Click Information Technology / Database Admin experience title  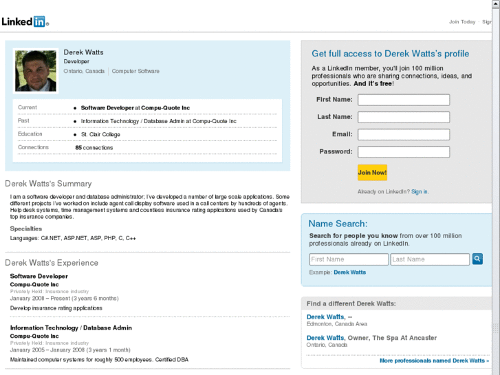click(x=71, y=328)
